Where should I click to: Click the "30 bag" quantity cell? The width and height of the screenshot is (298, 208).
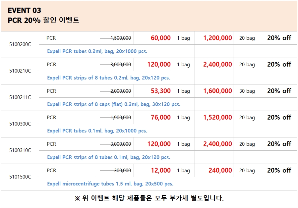247,91
